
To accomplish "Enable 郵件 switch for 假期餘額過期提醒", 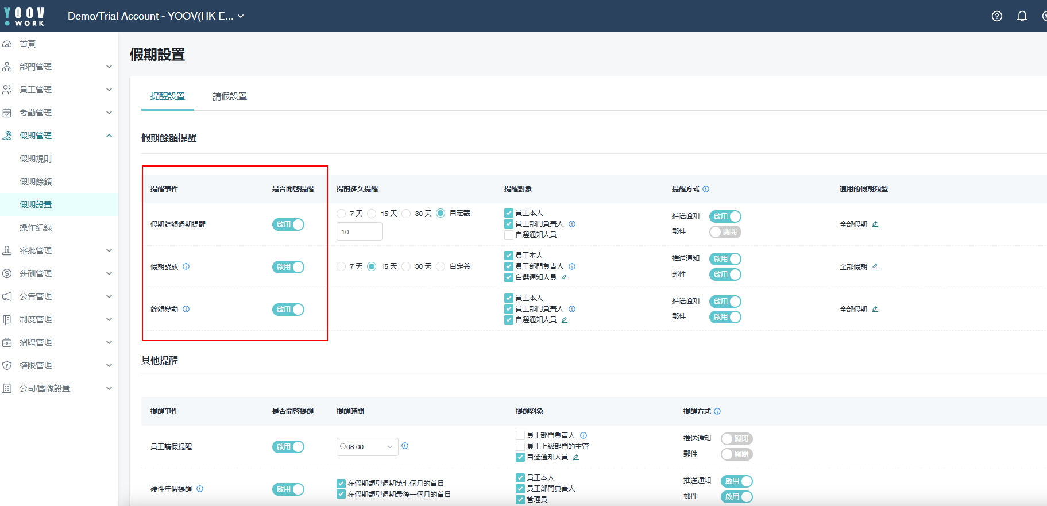I will click(725, 232).
